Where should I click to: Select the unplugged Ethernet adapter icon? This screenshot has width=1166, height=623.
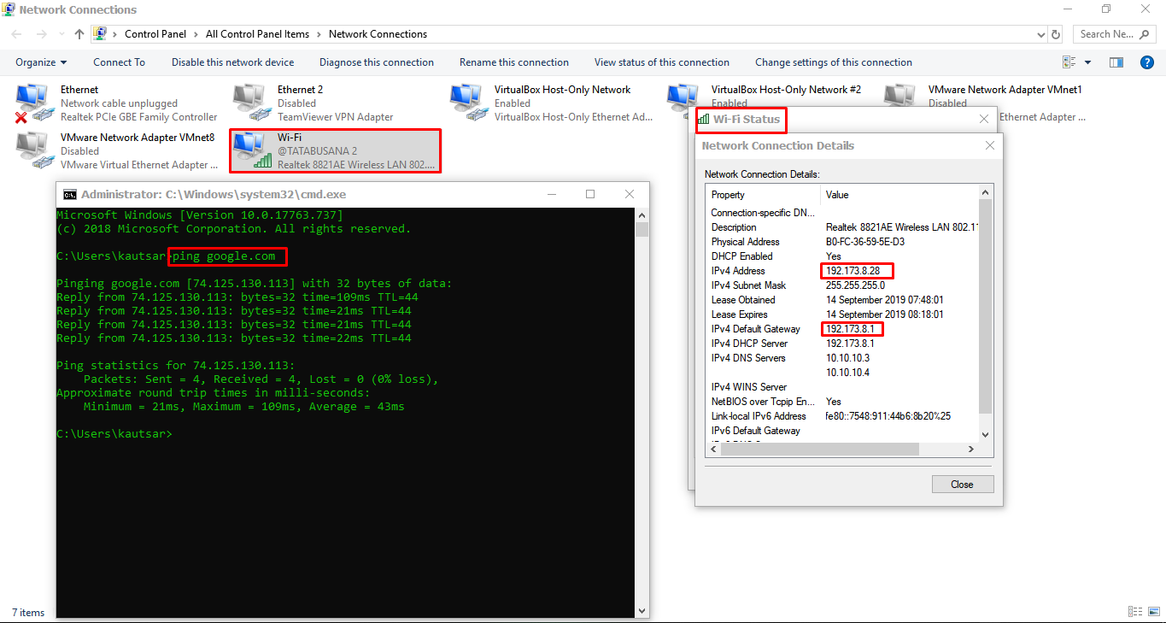[34, 101]
